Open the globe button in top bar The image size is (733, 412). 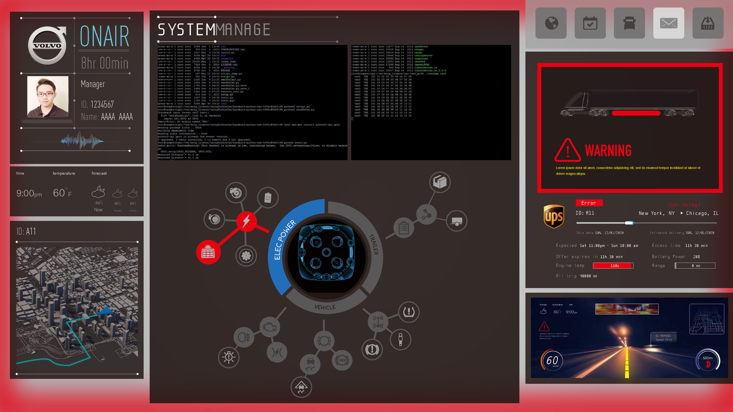(x=551, y=23)
